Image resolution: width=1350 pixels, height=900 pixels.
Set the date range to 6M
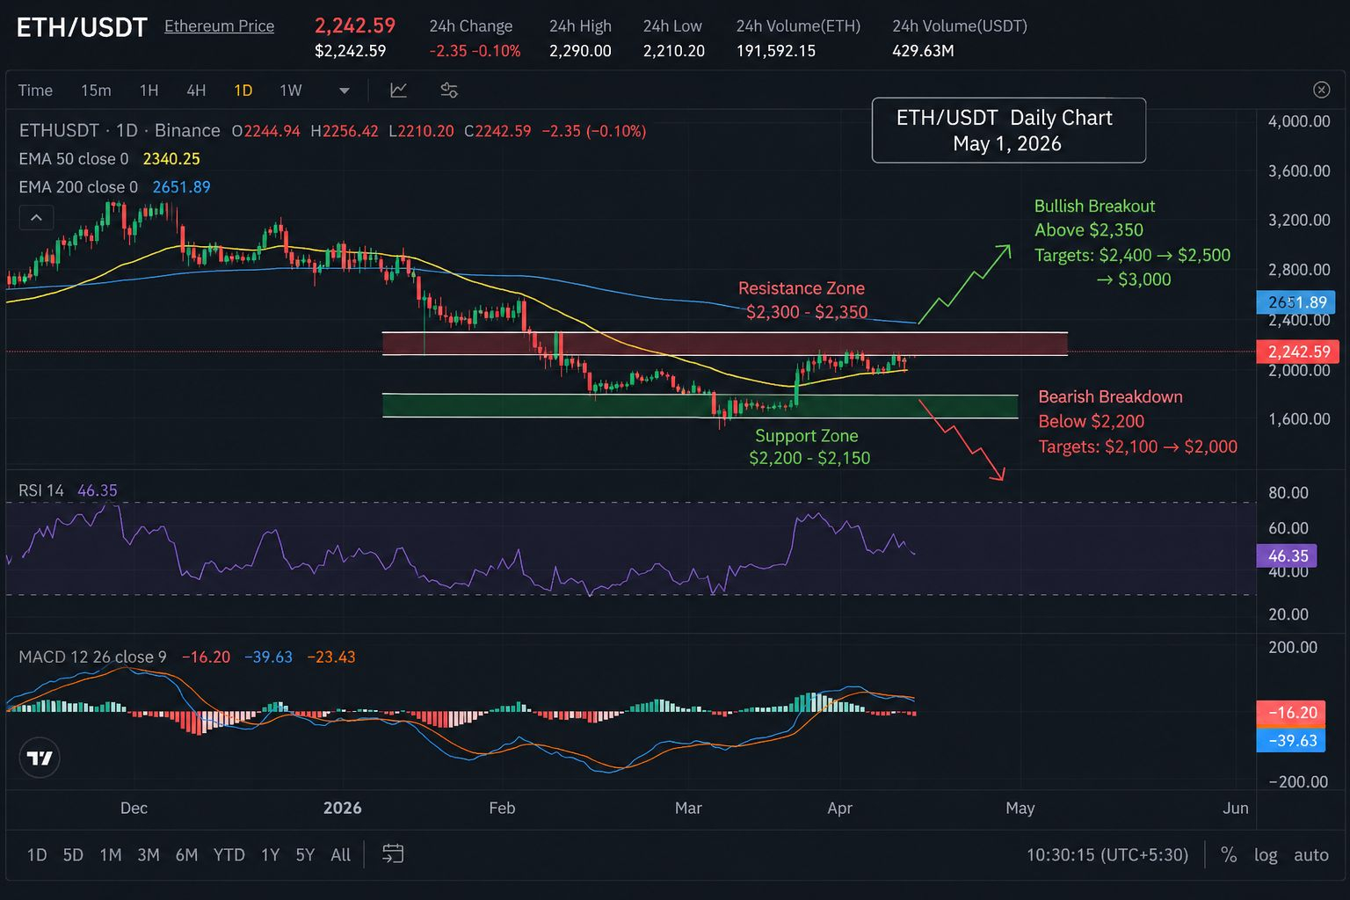[x=186, y=854]
